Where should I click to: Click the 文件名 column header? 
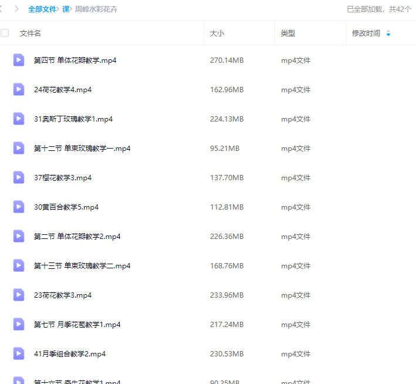coord(31,33)
